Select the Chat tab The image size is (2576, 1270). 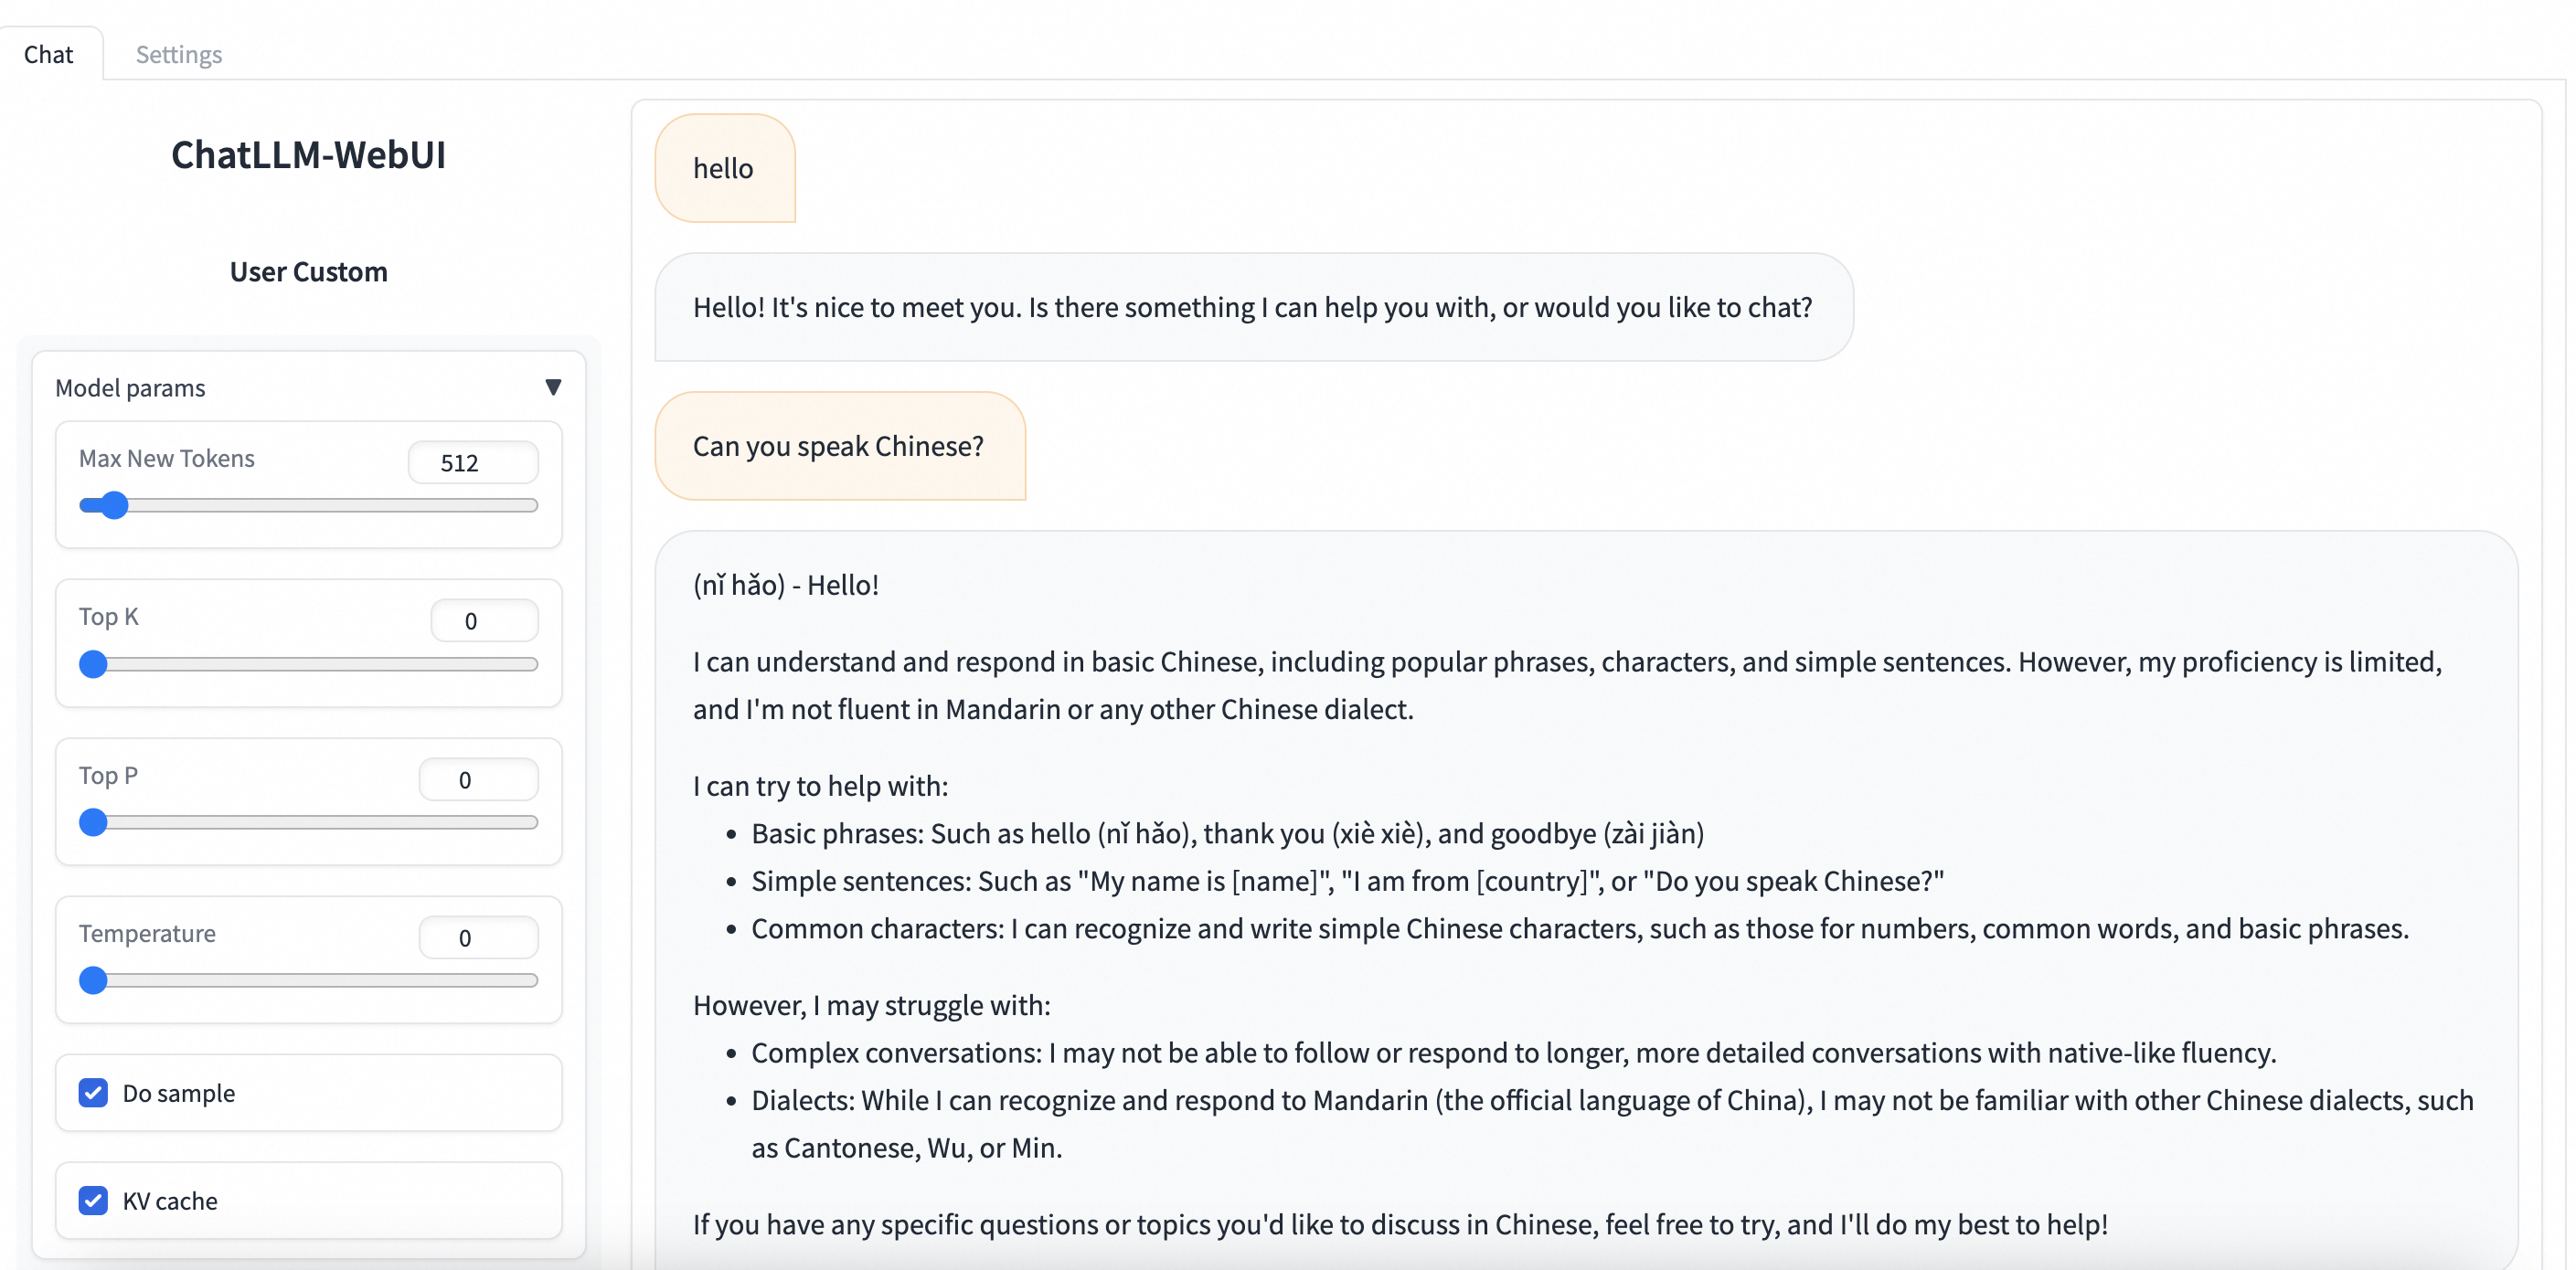coord(48,54)
